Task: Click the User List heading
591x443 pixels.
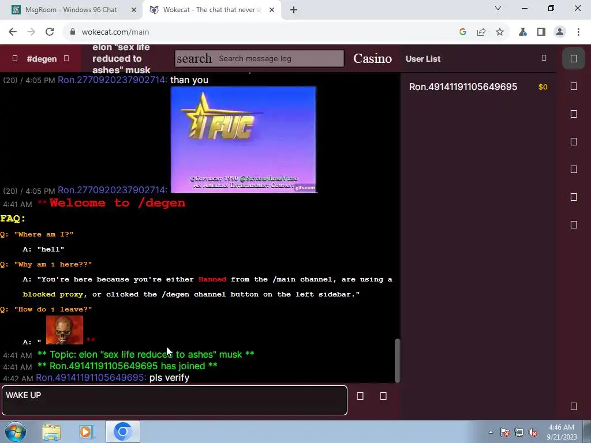Action: coord(423,59)
